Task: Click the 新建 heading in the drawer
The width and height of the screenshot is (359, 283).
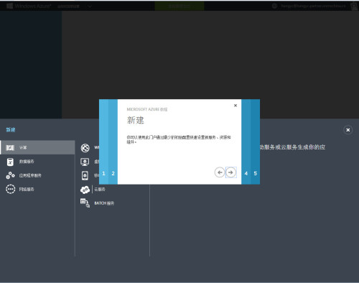Action: pyautogui.click(x=11, y=130)
